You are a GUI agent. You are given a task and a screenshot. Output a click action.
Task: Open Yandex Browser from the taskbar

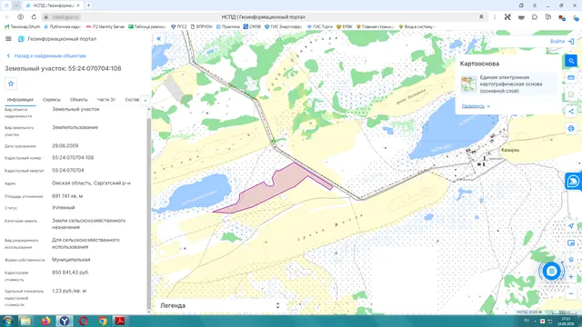pyautogui.click(x=65, y=321)
